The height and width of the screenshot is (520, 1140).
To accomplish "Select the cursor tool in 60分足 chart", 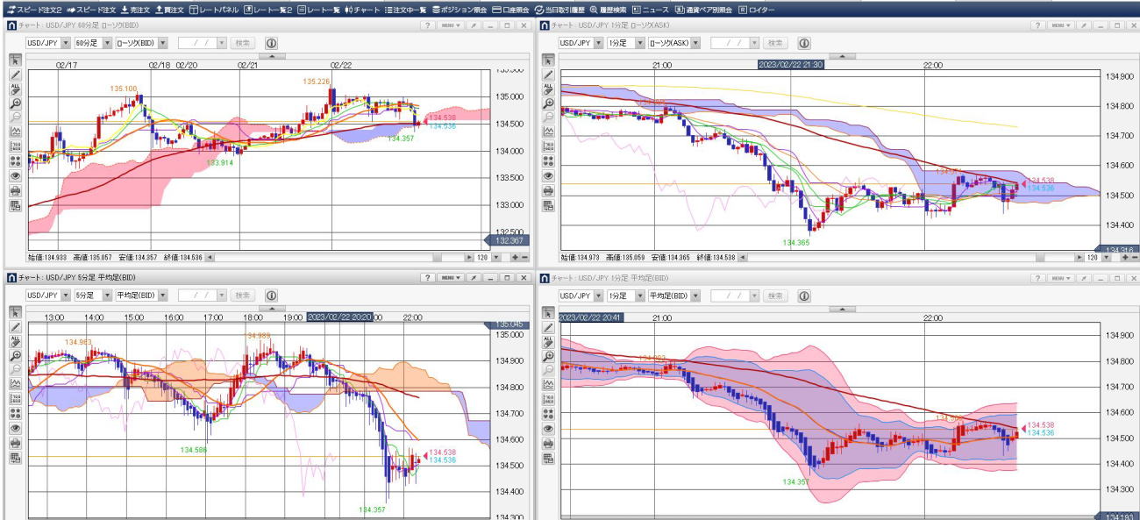I will click(15, 61).
